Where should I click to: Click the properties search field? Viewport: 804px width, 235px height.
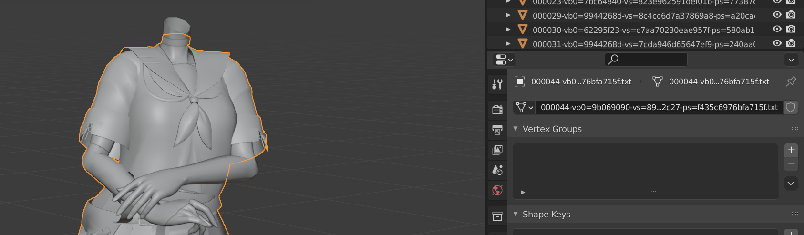tap(646, 59)
